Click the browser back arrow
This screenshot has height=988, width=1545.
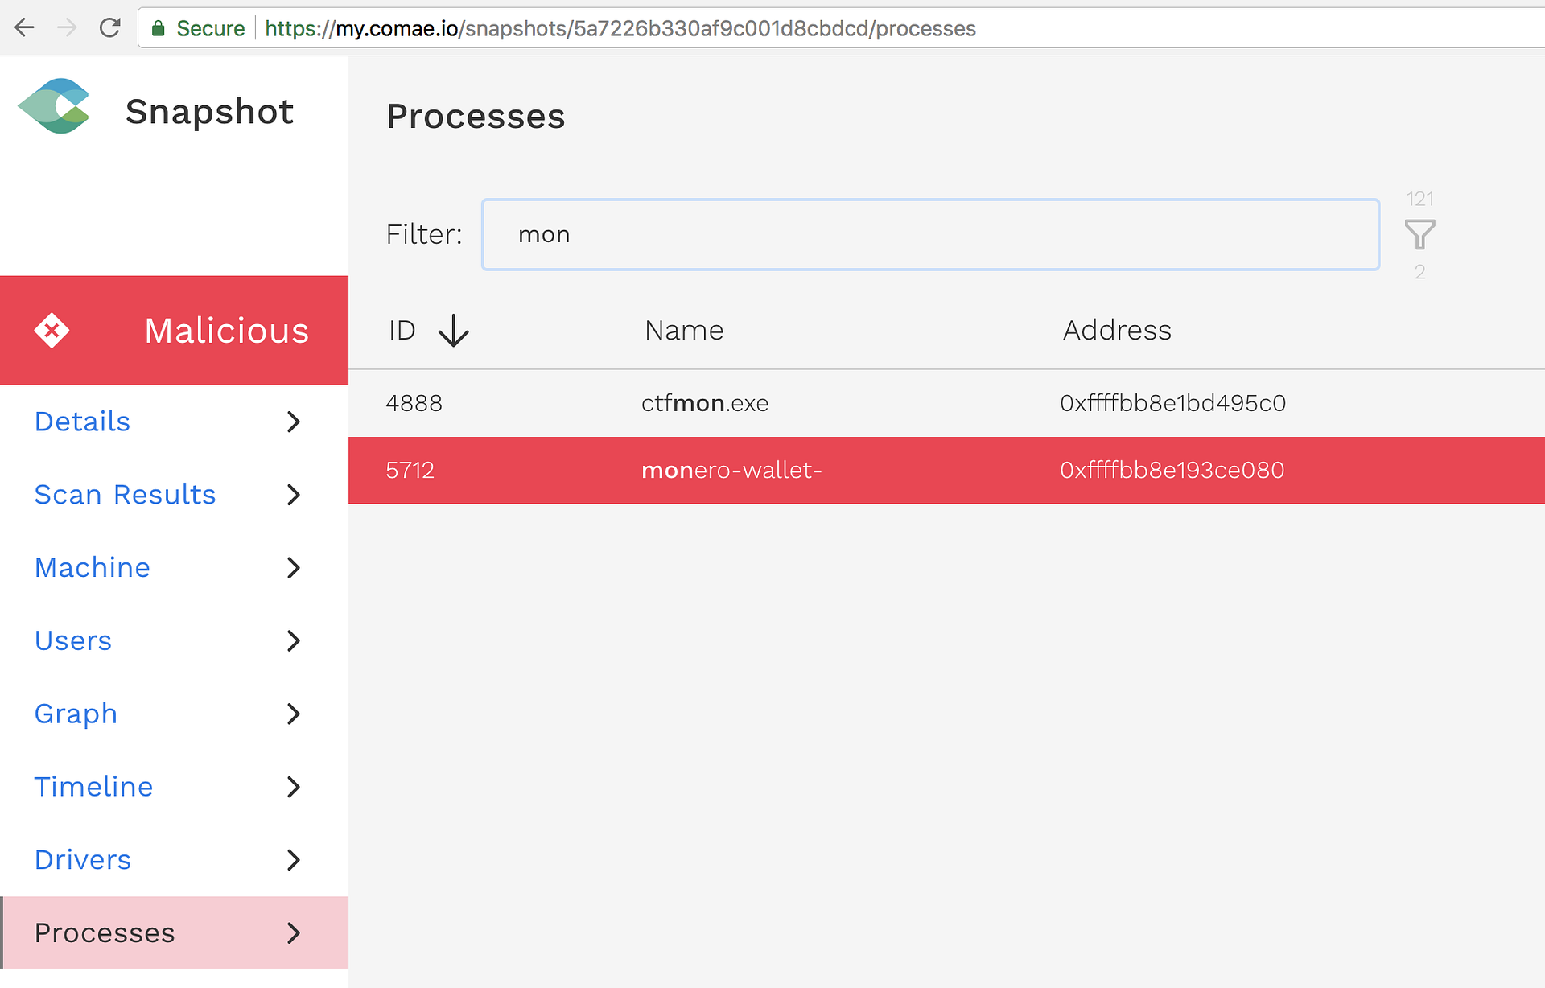25,28
